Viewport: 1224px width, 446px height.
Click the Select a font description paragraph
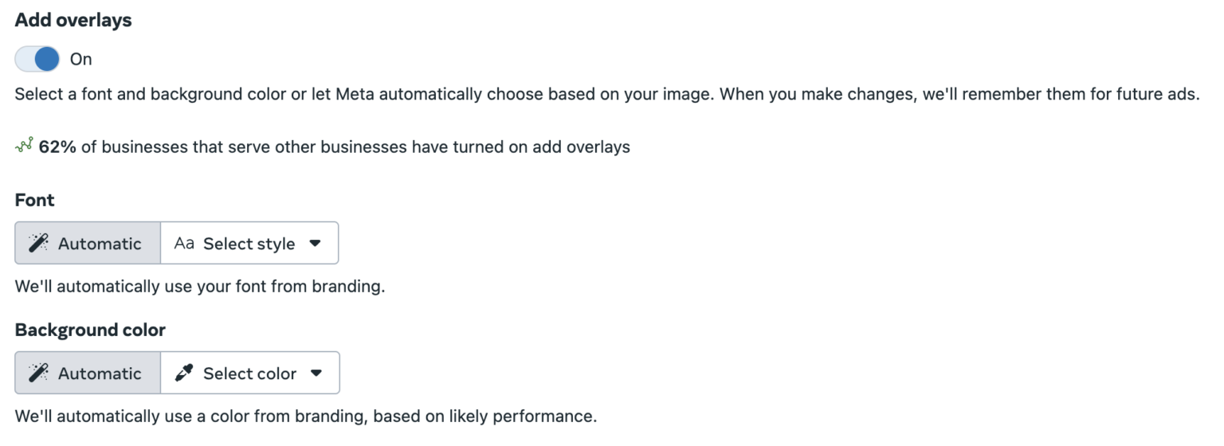click(x=607, y=94)
